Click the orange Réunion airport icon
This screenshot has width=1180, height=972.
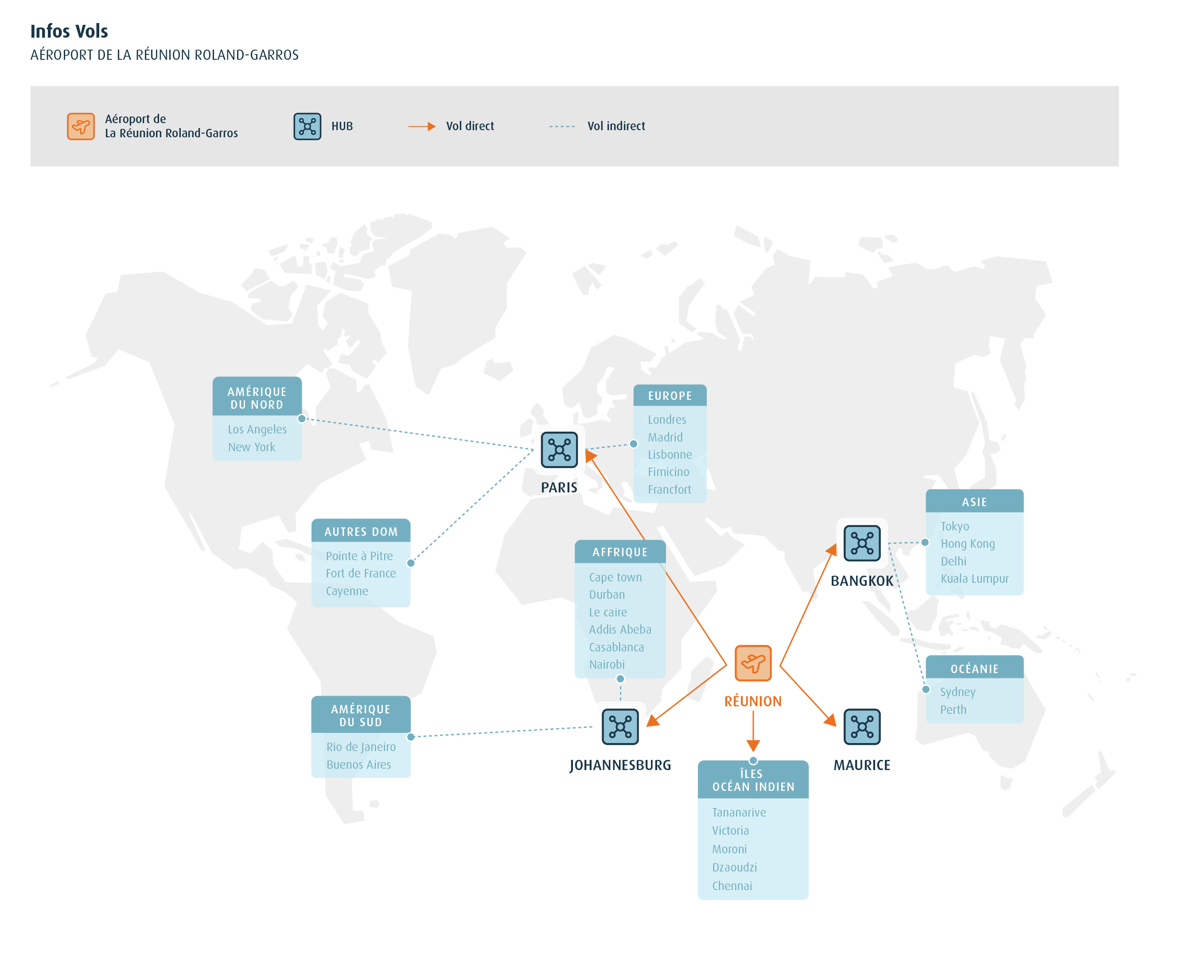coord(752,663)
